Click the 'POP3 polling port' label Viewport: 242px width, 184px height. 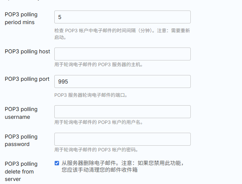click(27, 79)
